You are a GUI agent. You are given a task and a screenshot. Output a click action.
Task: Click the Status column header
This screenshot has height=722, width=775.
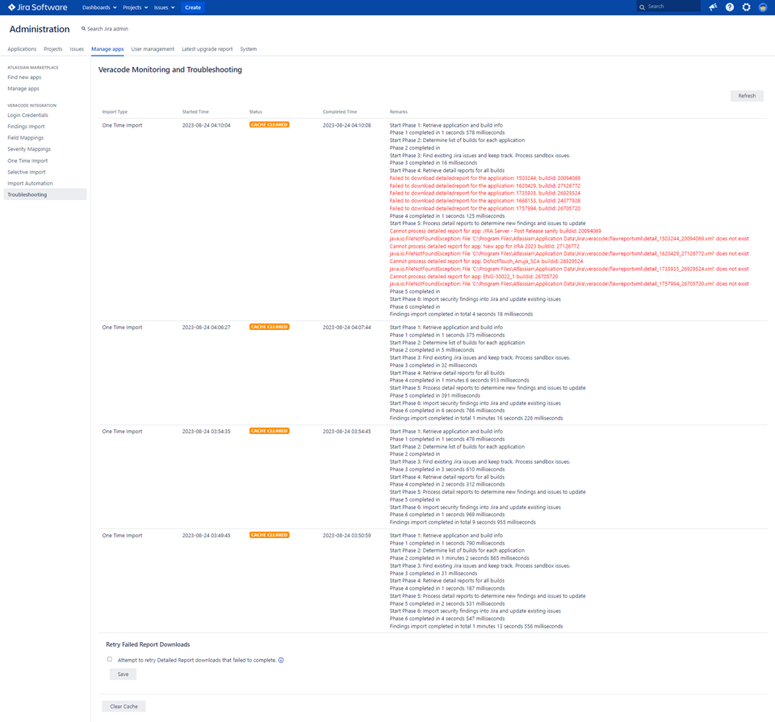(256, 112)
